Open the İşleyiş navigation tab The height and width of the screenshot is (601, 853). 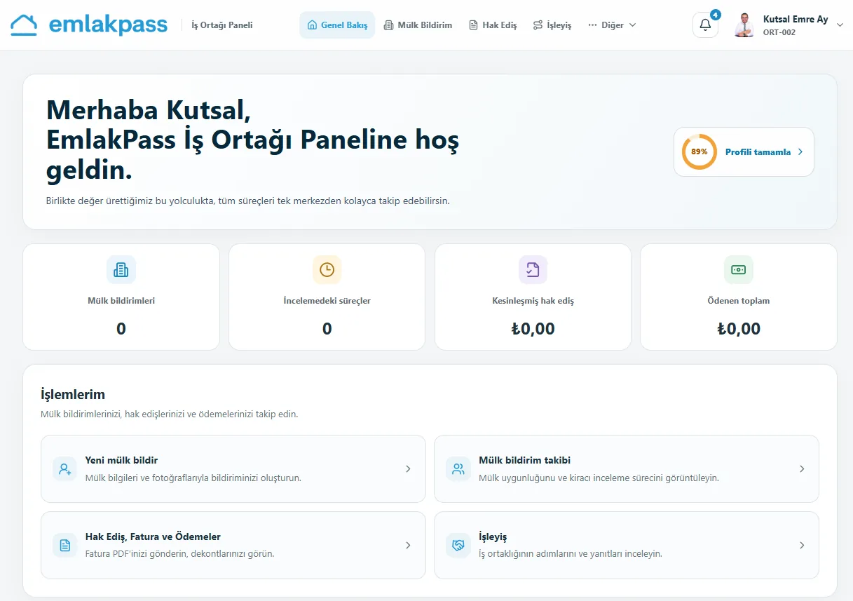click(x=552, y=25)
